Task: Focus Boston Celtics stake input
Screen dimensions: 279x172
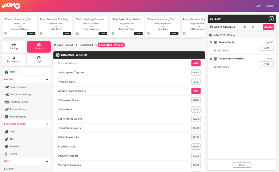Action: pos(266,48)
